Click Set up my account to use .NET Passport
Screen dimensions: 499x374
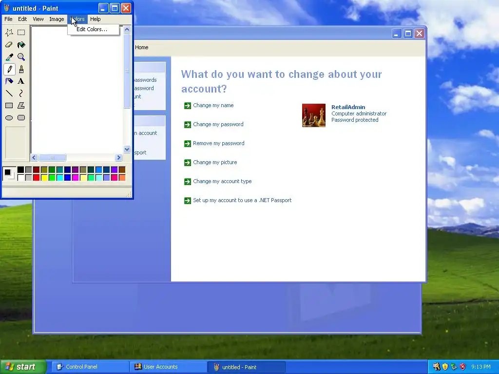pyautogui.click(x=242, y=200)
